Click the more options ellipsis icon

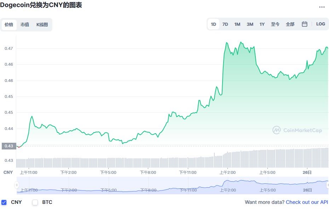[322, 7]
